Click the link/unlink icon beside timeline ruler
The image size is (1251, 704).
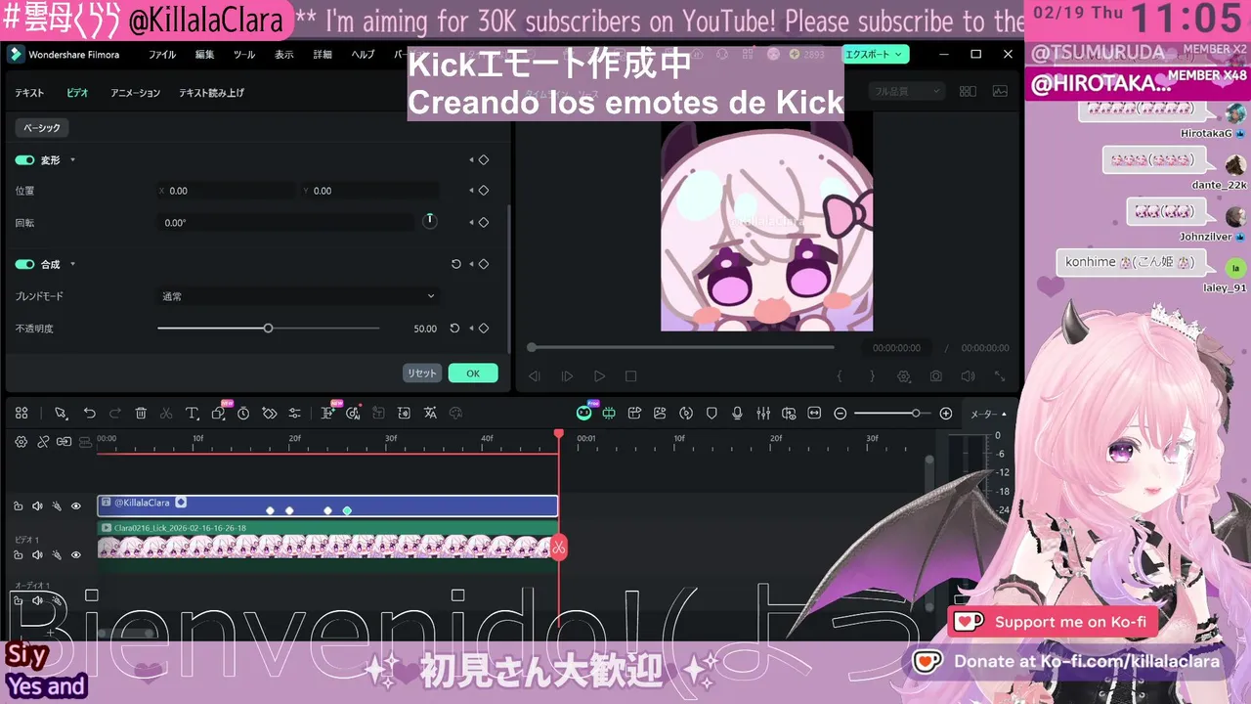43,442
